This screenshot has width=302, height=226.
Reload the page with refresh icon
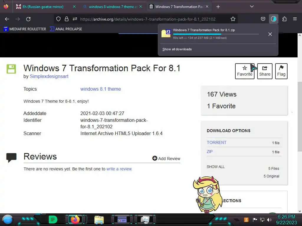tap(28, 19)
